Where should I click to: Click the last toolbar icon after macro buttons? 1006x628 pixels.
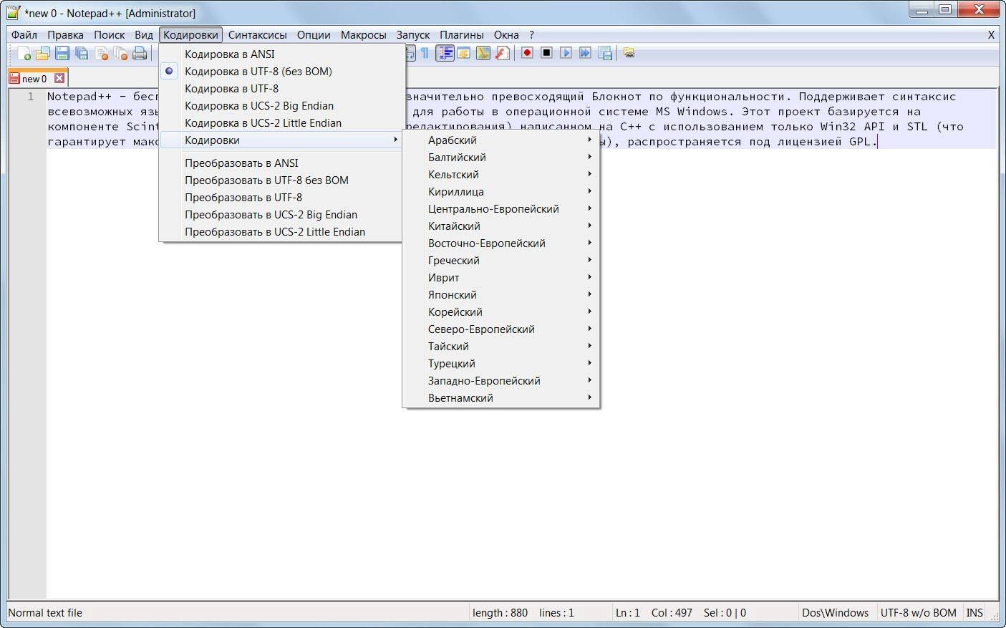(x=629, y=53)
